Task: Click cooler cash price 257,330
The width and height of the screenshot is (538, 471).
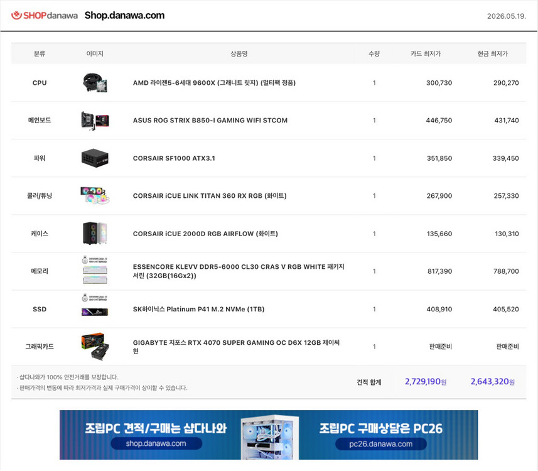Action: (507, 196)
